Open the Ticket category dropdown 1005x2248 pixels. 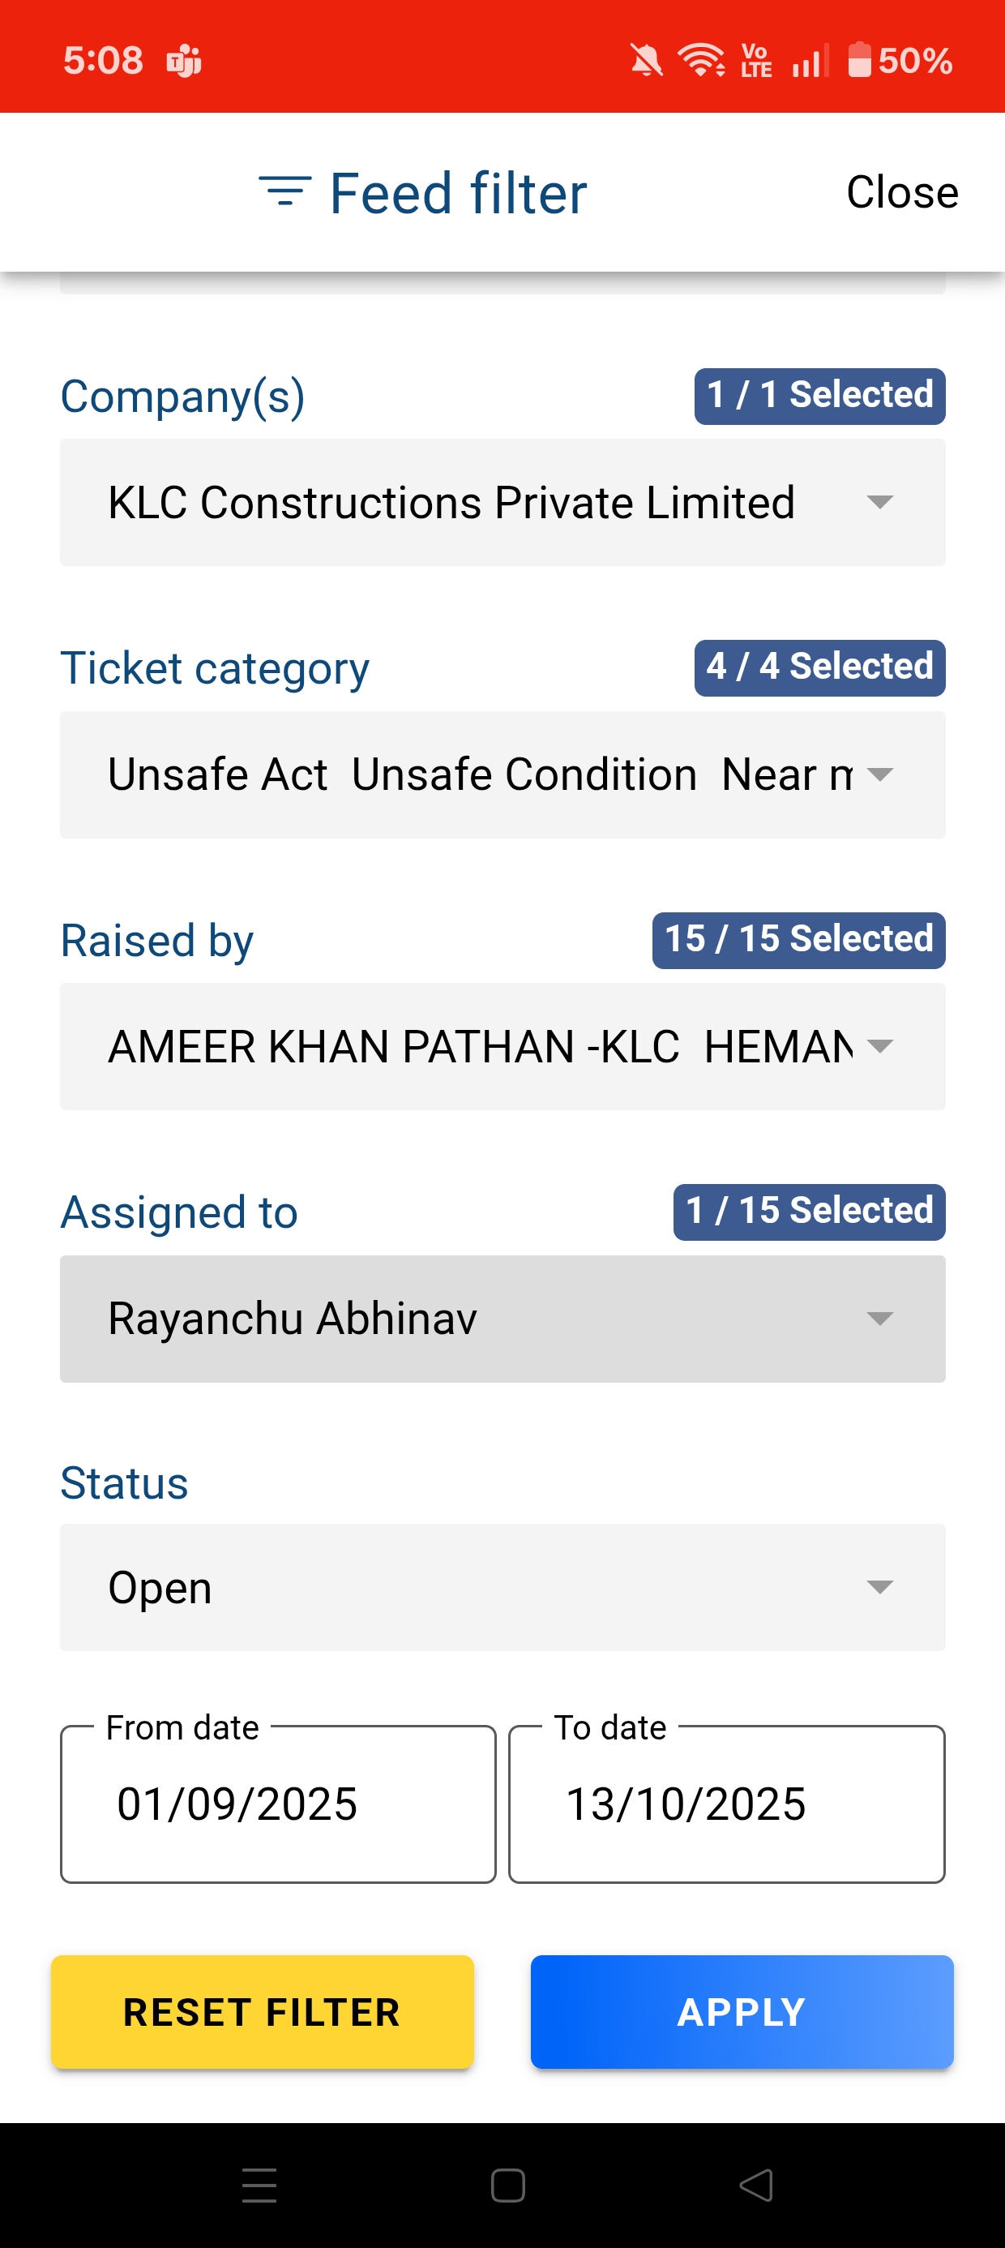point(502,775)
